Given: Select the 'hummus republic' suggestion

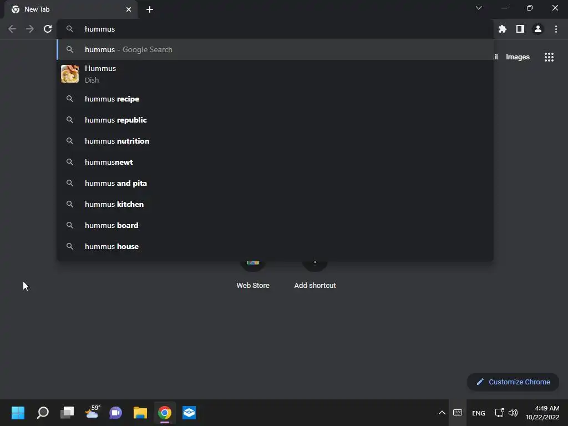Looking at the screenshot, I should point(275,120).
